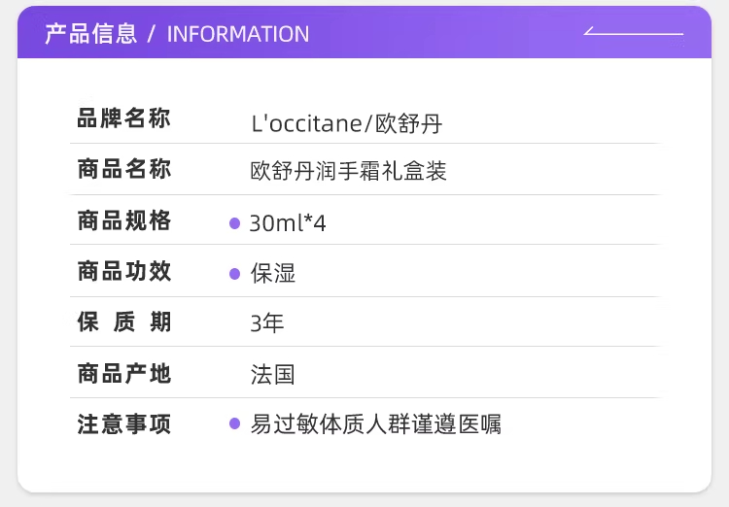Click the purple bullet beside 易过敏体质人群谨遵医嘱

click(x=234, y=423)
